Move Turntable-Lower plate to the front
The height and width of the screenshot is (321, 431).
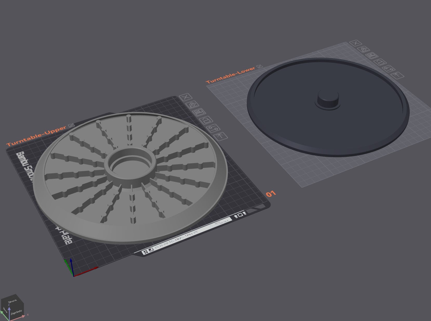pyautogui.click(x=397, y=75)
